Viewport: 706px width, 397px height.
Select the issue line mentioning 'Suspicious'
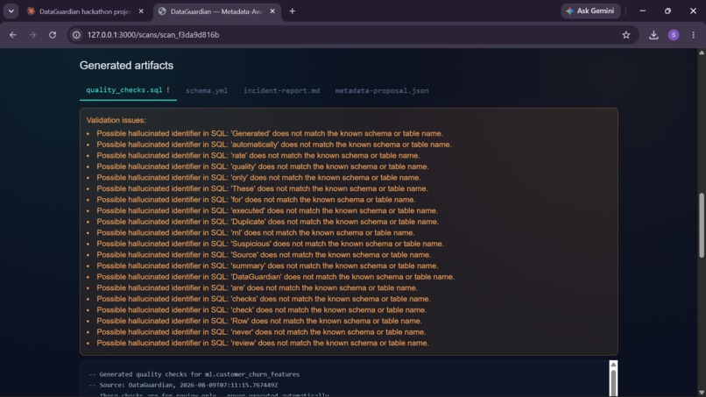pos(270,244)
